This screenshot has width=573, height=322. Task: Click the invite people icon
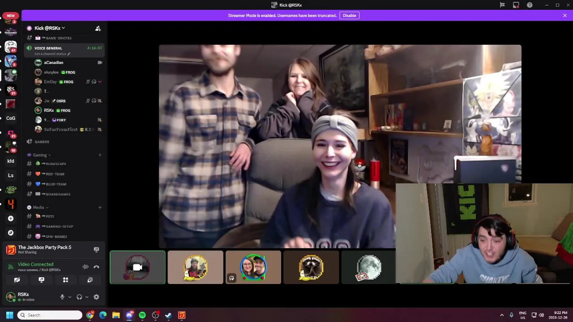98,28
